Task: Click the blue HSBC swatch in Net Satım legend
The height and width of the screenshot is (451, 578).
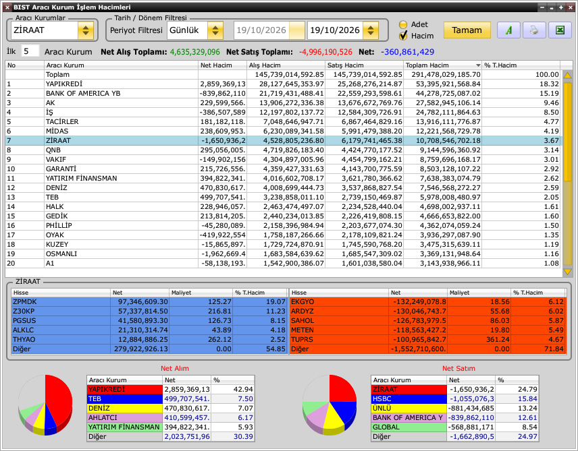Action: 409,399
